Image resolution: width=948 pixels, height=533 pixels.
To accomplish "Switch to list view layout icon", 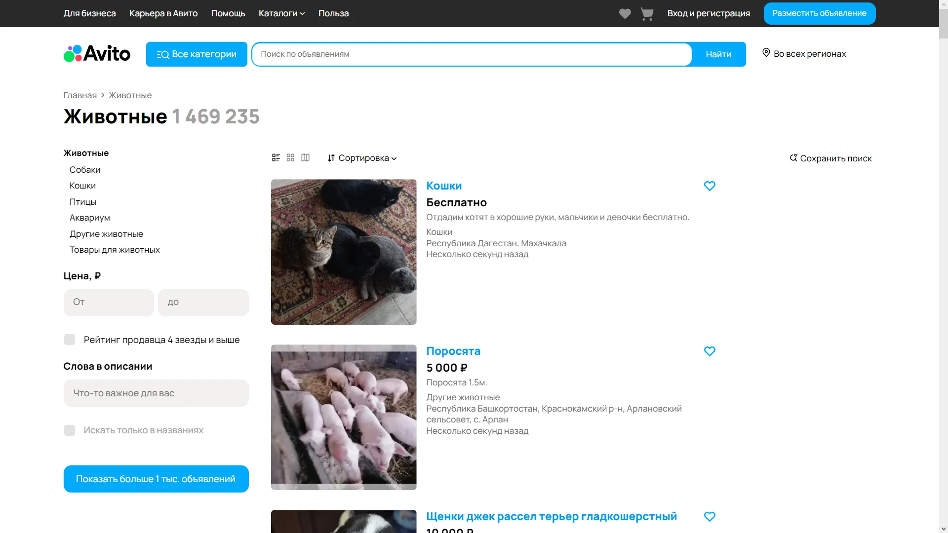I will click(276, 157).
